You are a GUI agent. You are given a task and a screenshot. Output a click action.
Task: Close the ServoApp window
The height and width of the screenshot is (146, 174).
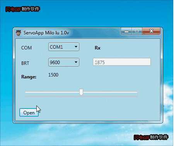(x=151, y=31)
